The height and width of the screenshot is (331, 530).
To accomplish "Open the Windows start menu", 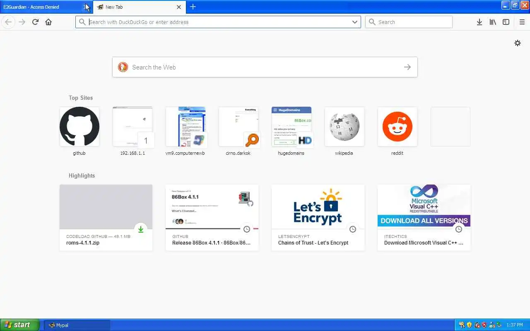I will (19, 325).
